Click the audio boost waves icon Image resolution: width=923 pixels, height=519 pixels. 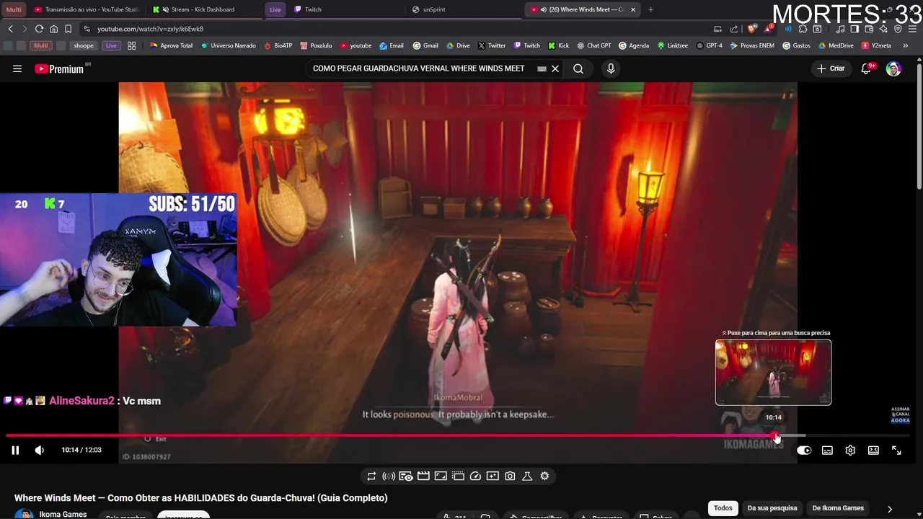pyautogui.click(x=389, y=476)
